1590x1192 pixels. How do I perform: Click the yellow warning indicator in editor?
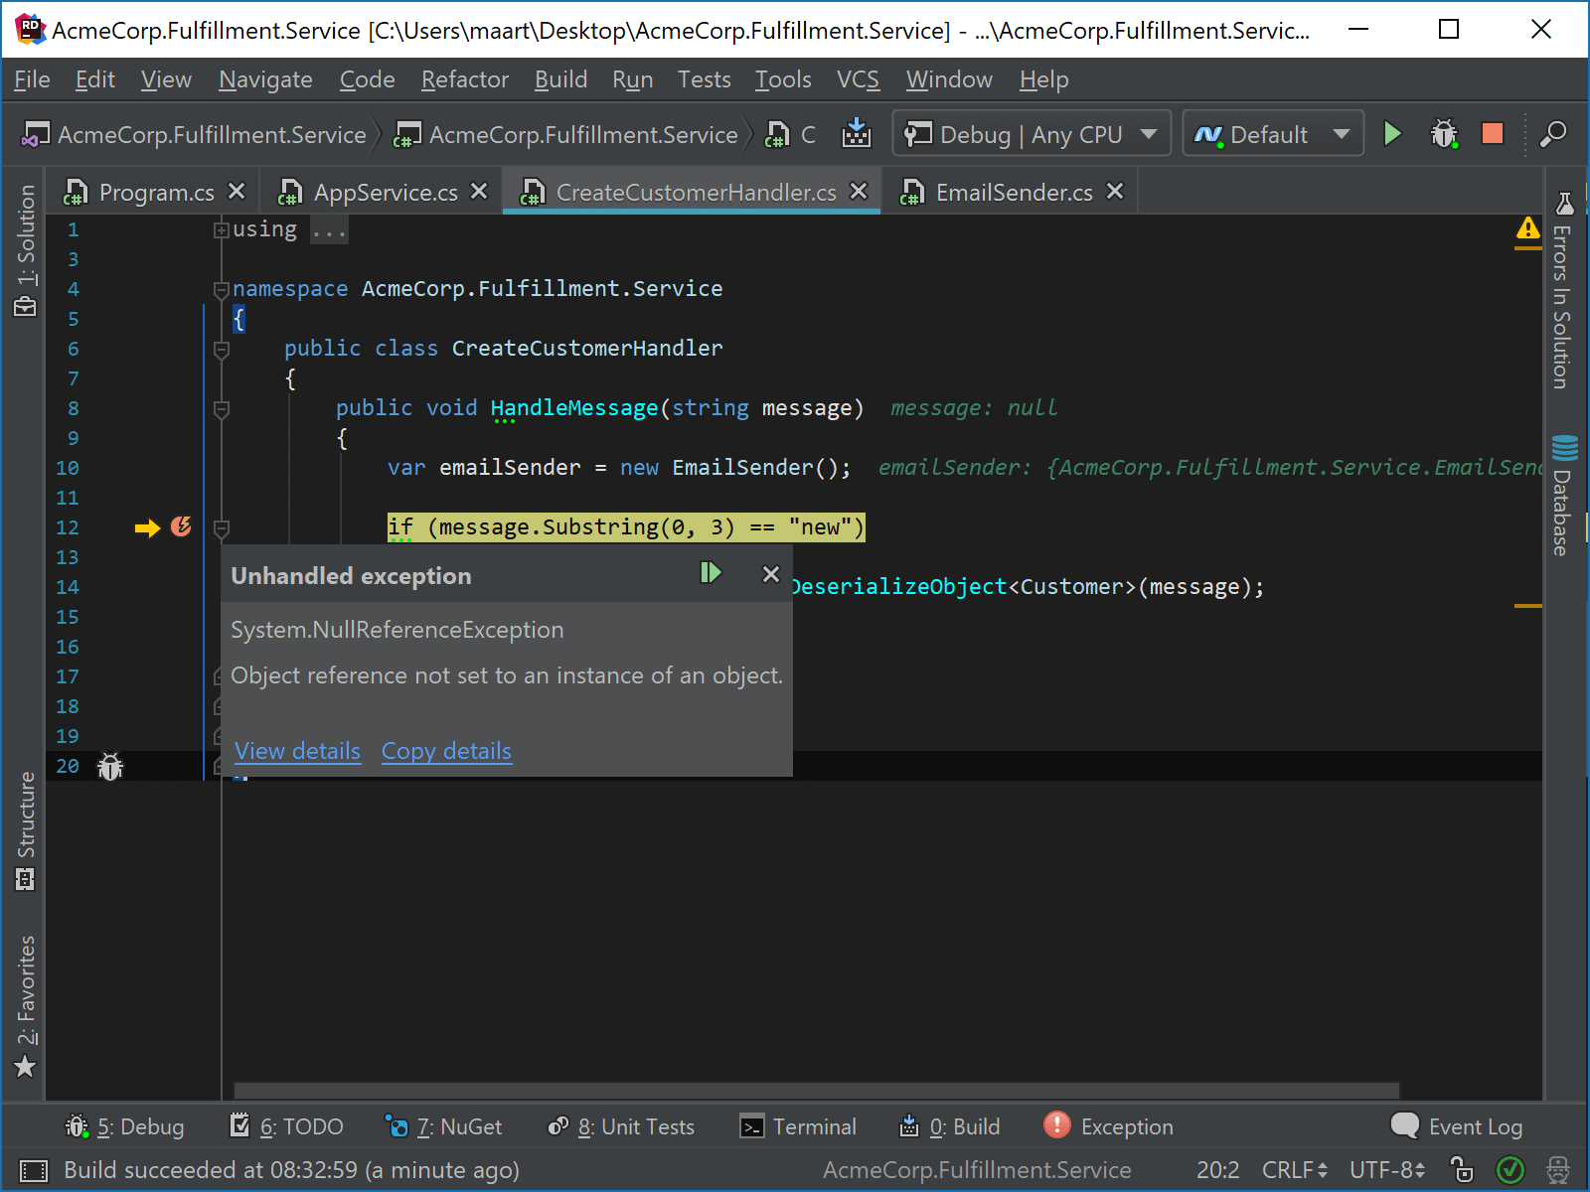[1527, 229]
